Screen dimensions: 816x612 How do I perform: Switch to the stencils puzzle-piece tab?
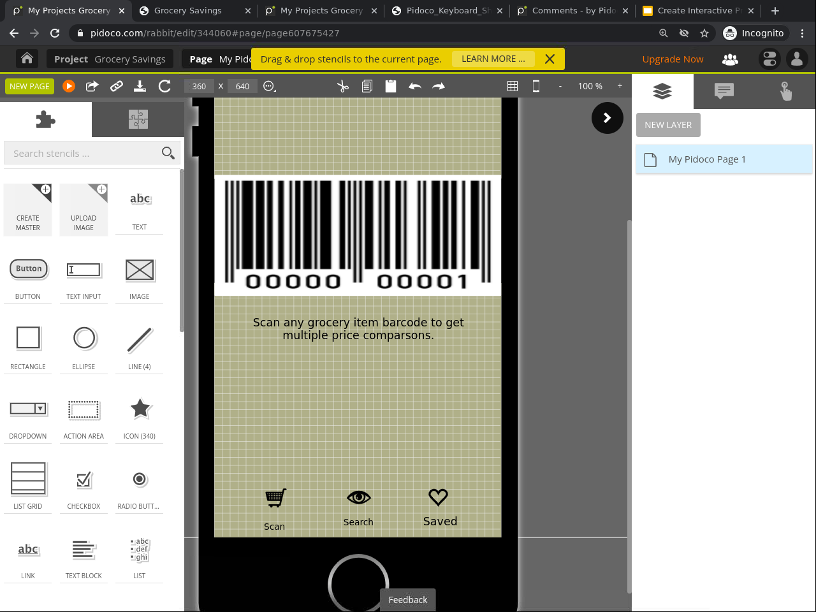[x=46, y=119]
